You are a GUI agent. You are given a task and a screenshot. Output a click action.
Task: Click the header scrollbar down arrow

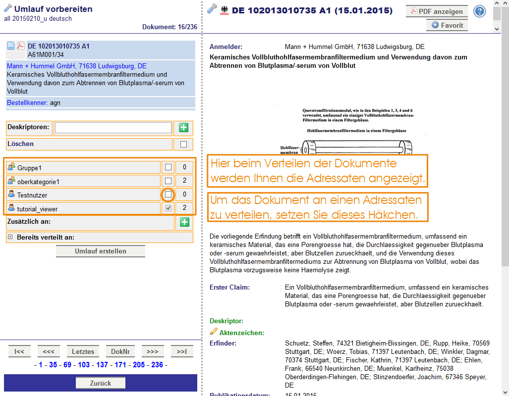(497, 29)
